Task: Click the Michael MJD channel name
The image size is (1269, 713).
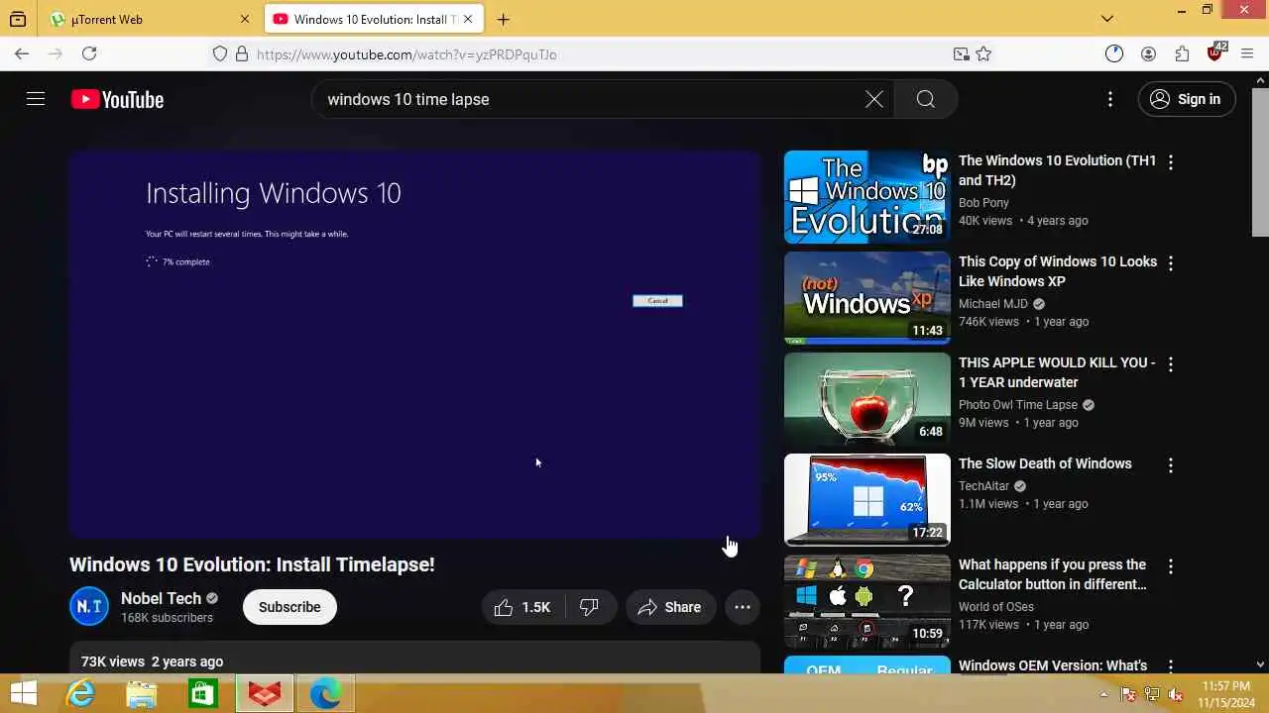Action: (993, 304)
